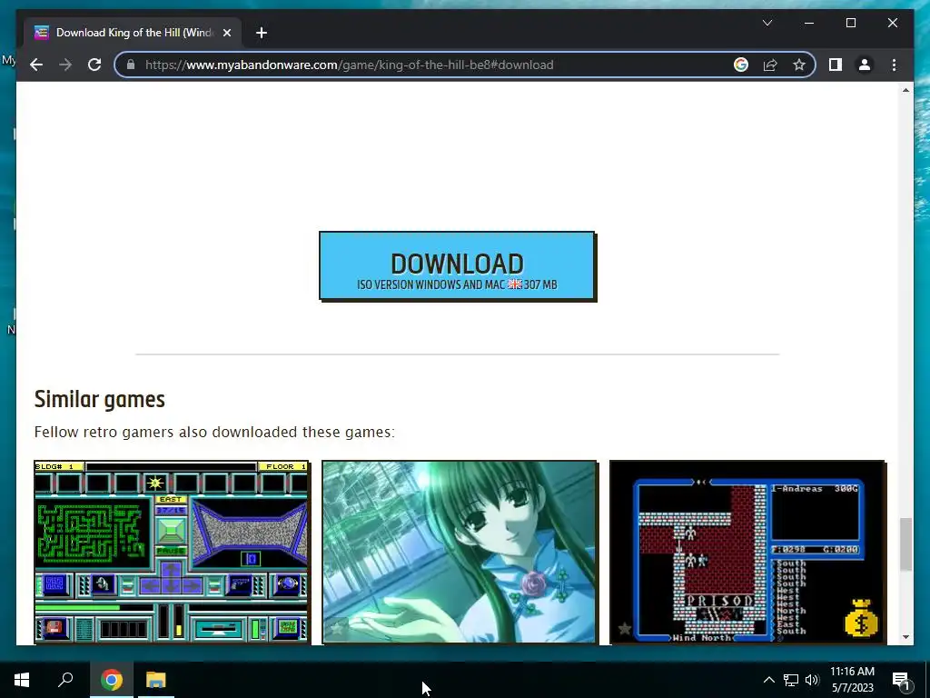930x698 pixels.
Task: Reload the current page
Action: point(94,65)
